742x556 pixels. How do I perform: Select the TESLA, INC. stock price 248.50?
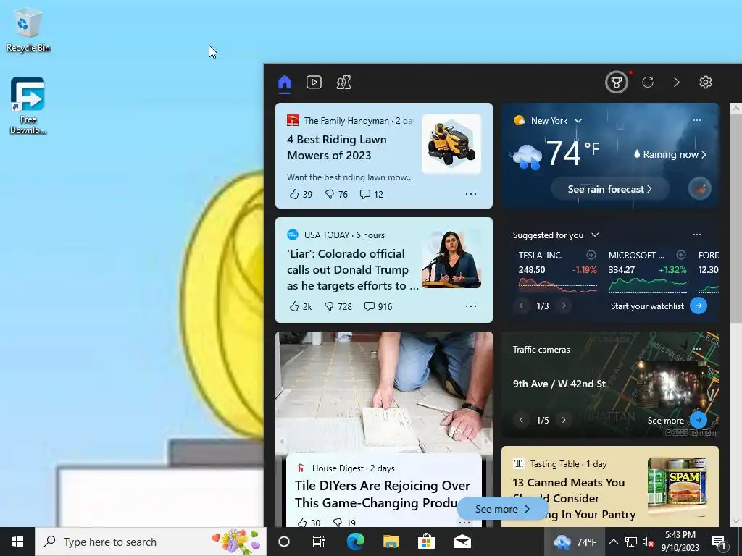532,269
